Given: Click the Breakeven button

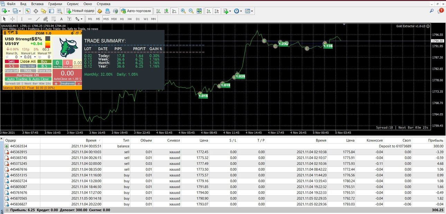Looking at the screenshot, I should (67, 84).
